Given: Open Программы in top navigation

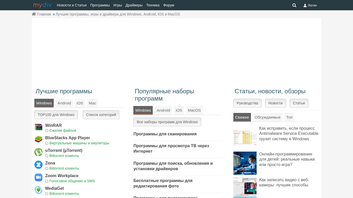Looking at the screenshot, I should 100,5.
